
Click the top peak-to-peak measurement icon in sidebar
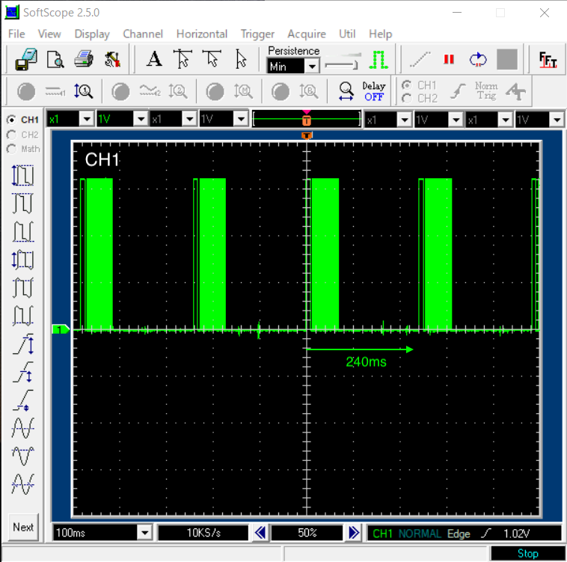click(x=23, y=176)
